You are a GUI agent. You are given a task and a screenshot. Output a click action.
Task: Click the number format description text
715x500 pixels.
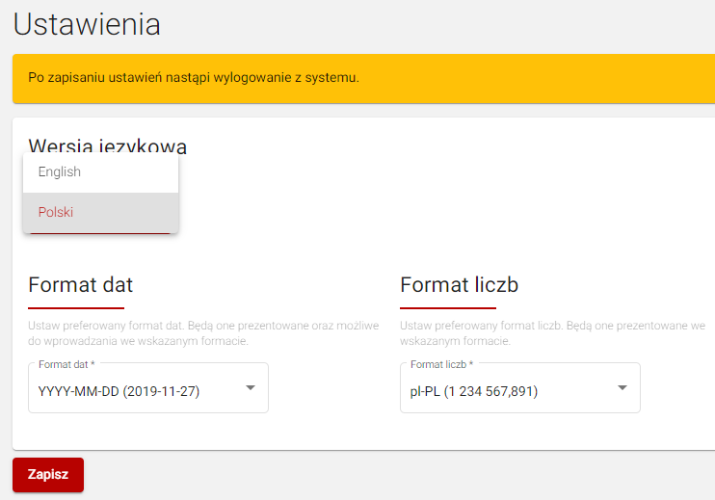tap(553, 333)
